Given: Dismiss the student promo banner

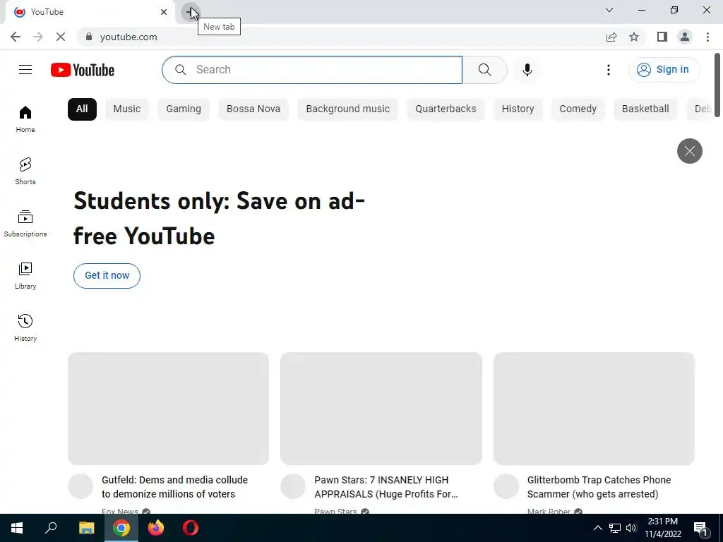Looking at the screenshot, I should [x=689, y=151].
